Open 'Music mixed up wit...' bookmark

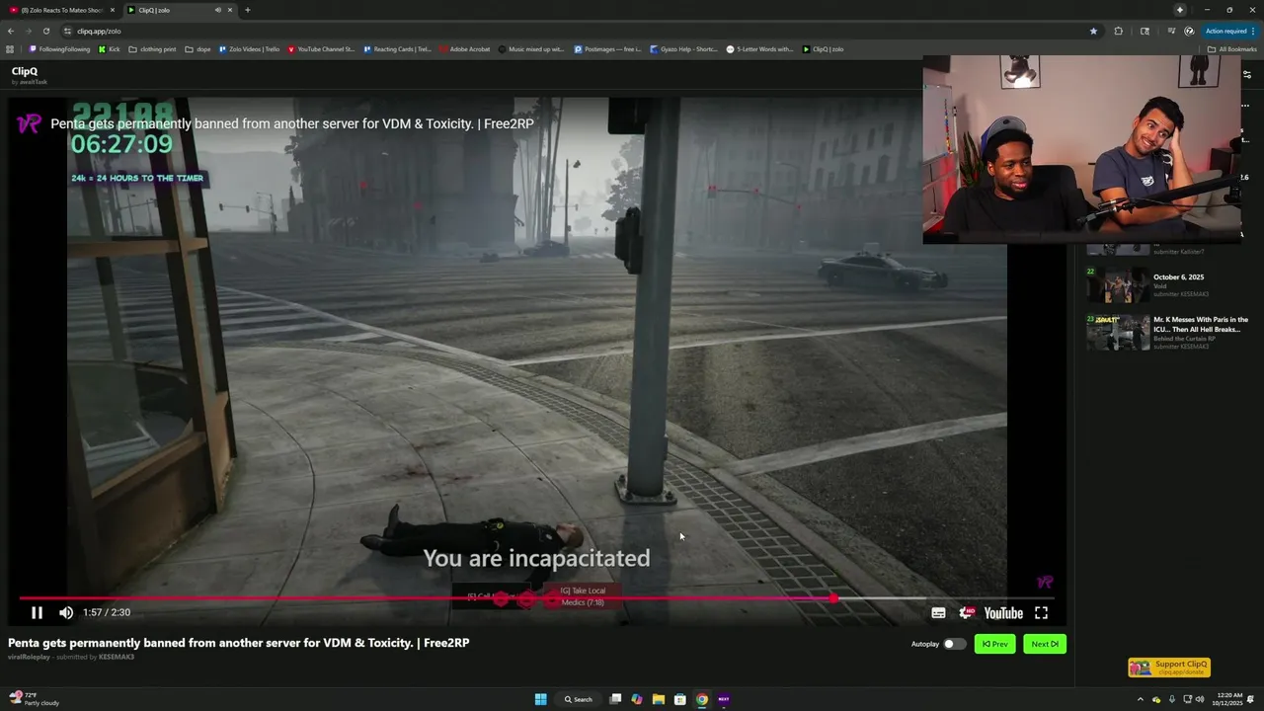click(x=531, y=49)
